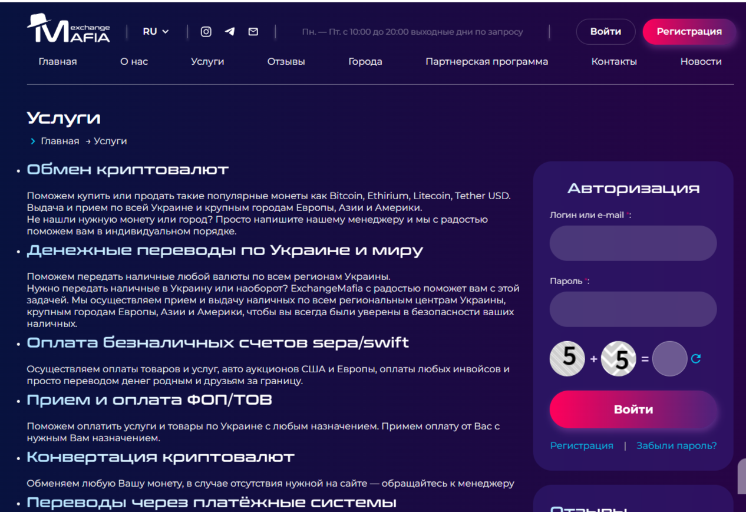Screen dimensions: 746x512
Task: Open the Города menu item
Action: (x=365, y=61)
